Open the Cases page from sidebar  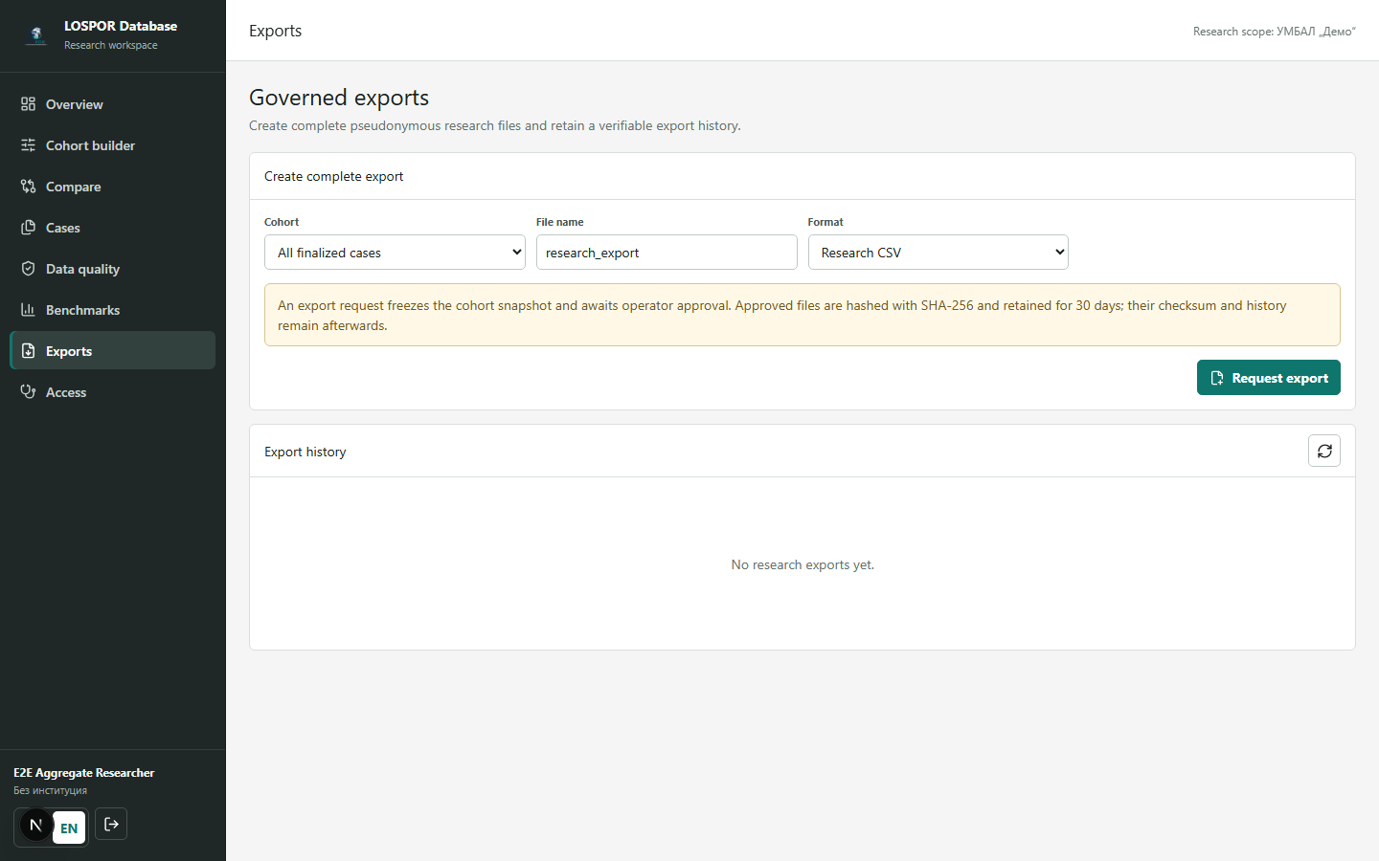[x=112, y=228]
